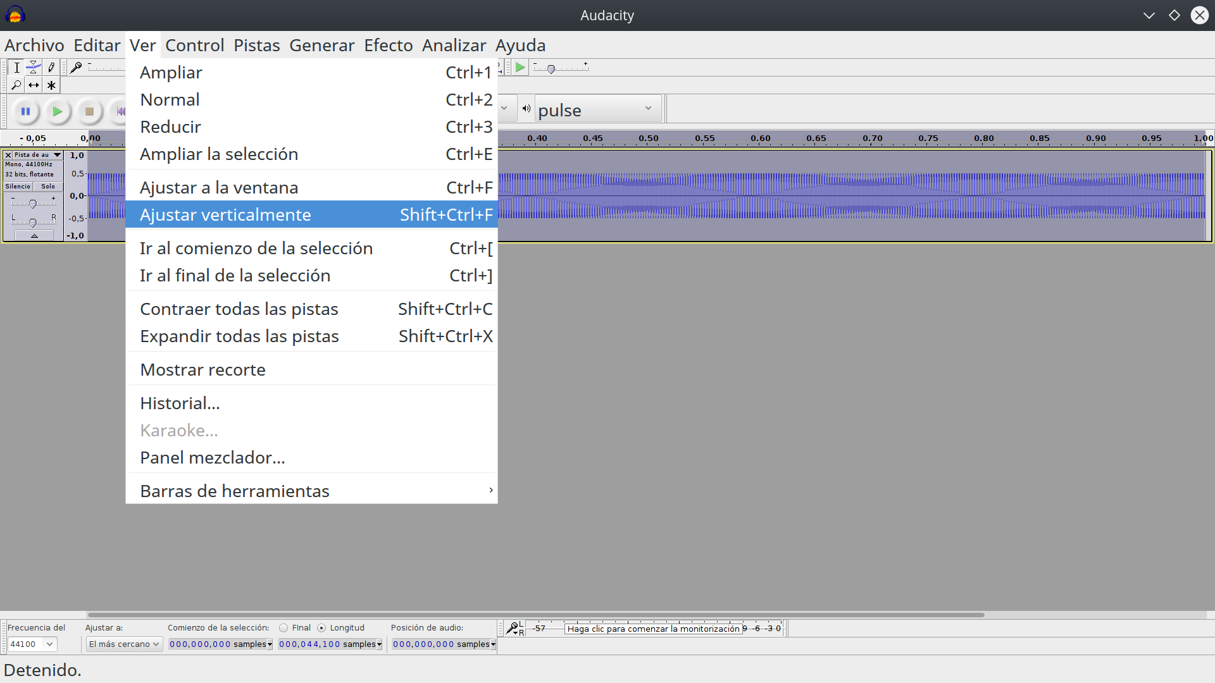
Task: Click the speaker playback device icon
Action: point(526,108)
